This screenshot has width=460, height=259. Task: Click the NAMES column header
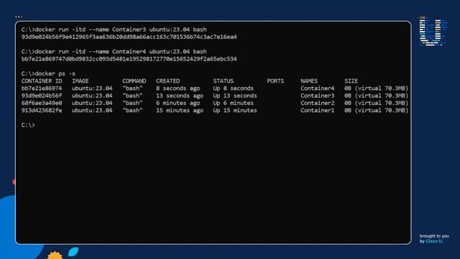tap(309, 81)
